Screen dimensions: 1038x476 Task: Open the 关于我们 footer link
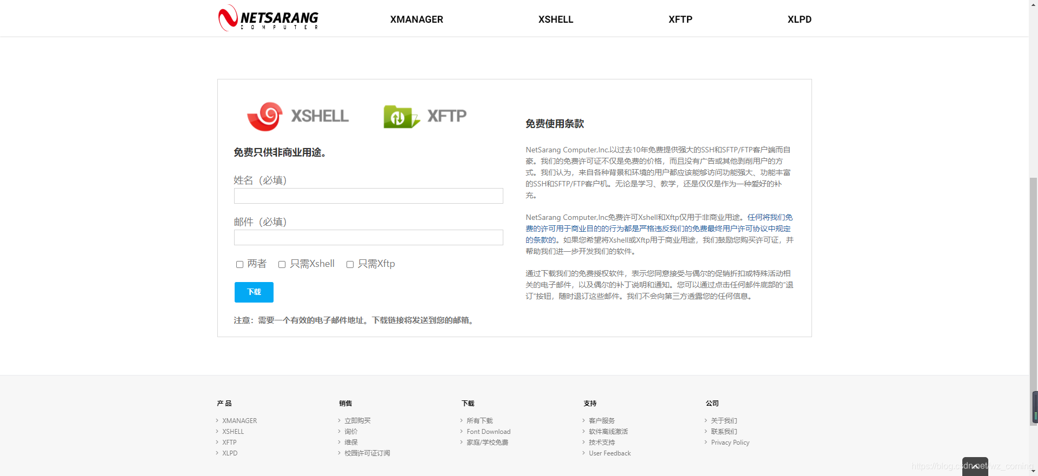[724, 420]
